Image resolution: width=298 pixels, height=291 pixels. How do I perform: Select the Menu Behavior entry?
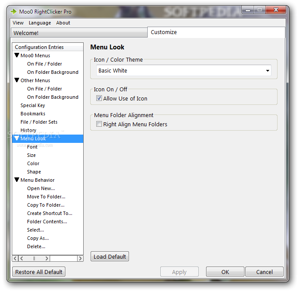37,180
